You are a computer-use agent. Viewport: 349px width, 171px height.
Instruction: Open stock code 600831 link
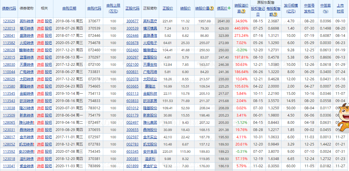point(132,72)
